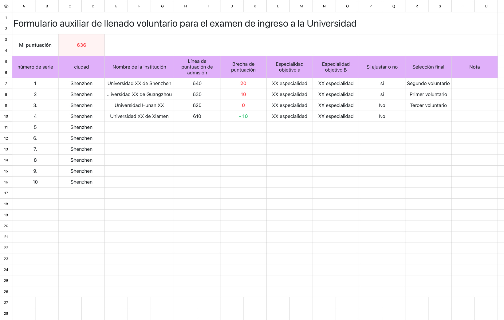Screen dimensions: 504x320
Task: Click the 'Nota' header cell
Action: tap(474, 67)
